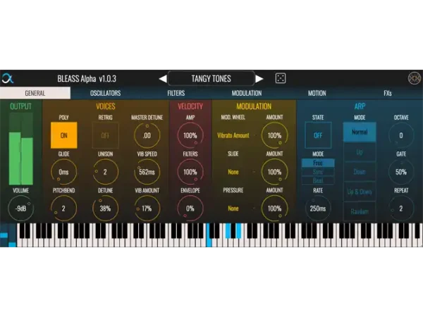423x317 pixels.
Task: Open the TANGY TONES preset name box
Action: click(x=211, y=78)
